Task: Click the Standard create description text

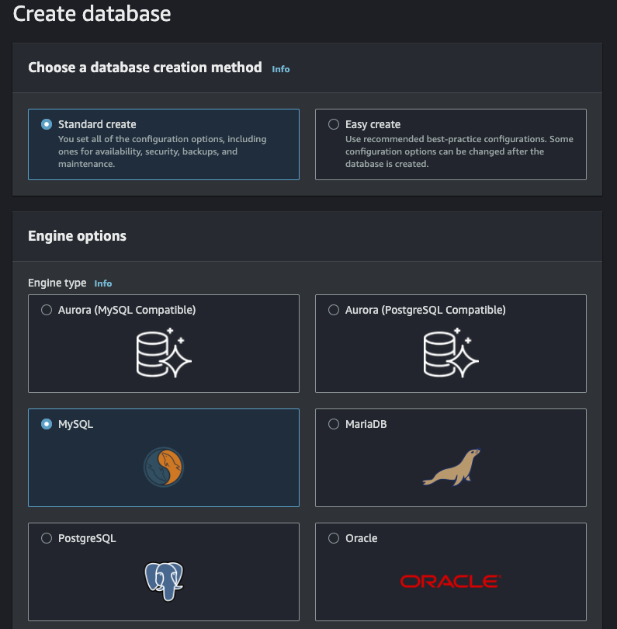Action: pyautogui.click(x=162, y=151)
